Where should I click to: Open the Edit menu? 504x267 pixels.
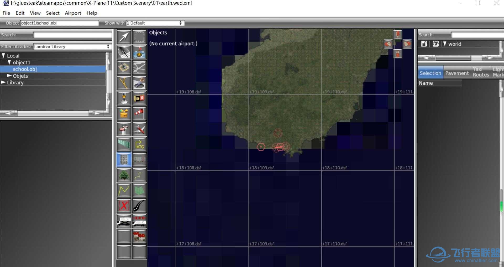20,13
